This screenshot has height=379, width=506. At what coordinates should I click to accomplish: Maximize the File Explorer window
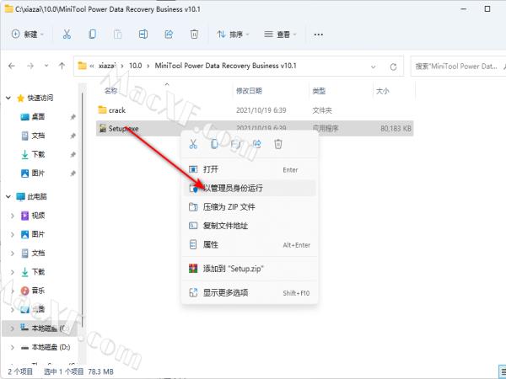[487, 9]
